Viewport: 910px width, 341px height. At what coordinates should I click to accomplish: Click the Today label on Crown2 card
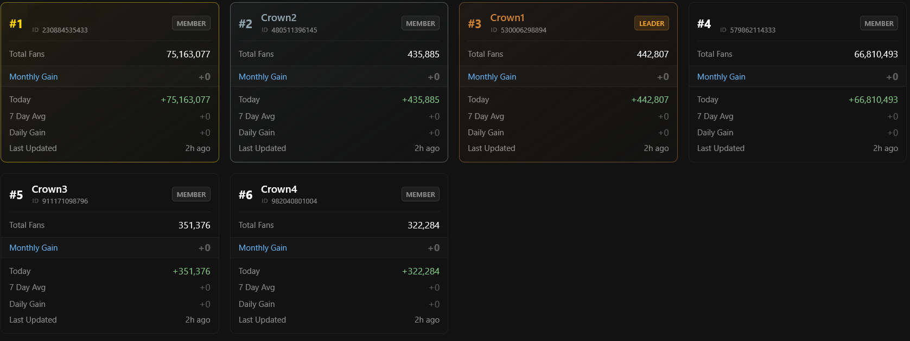tap(249, 100)
